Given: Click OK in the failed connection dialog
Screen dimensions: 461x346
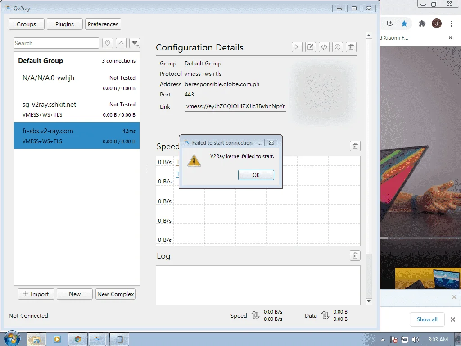Looking at the screenshot, I should coord(256,175).
